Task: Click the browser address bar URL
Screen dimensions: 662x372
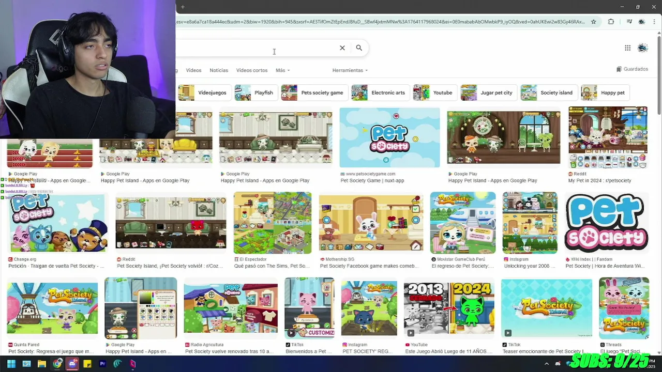Action: pyautogui.click(x=381, y=22)
